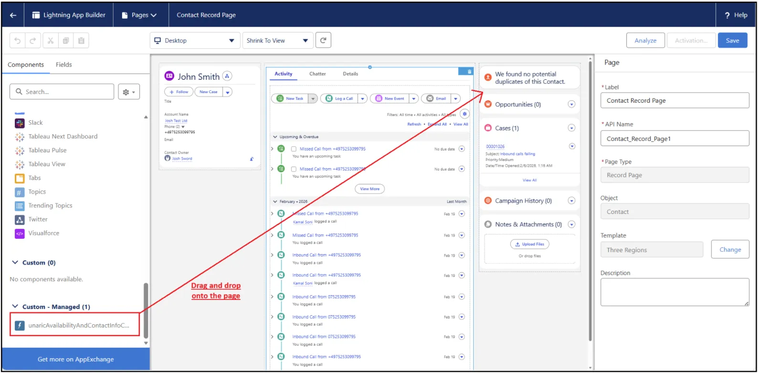Viewport: 758px width, 373px height.
Task: Switch to the Fields tab
Action: pyautogui.click(x=63, y=65)
